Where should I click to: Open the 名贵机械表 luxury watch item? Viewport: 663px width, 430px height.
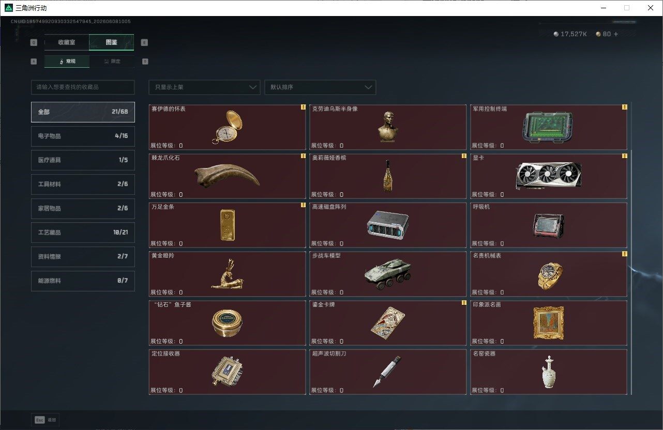pos(549,274)
